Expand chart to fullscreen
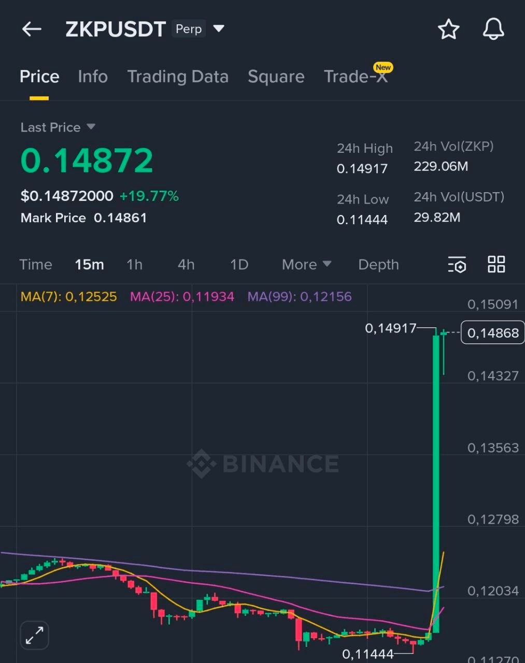The height and width of the screenshot is (663, 525). 34,635
